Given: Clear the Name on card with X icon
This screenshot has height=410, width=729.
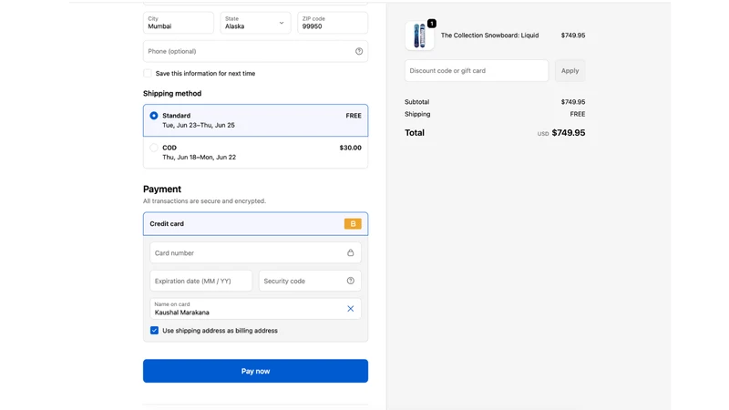Looking at the screenshot, I should pos(351,309).
